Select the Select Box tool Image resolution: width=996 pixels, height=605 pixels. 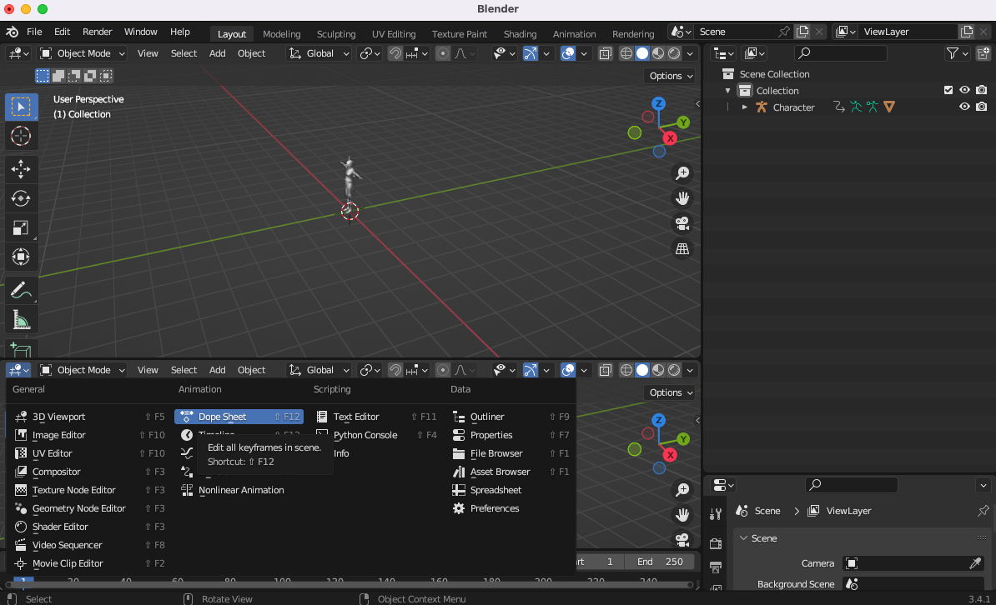[x=21, y=107]
